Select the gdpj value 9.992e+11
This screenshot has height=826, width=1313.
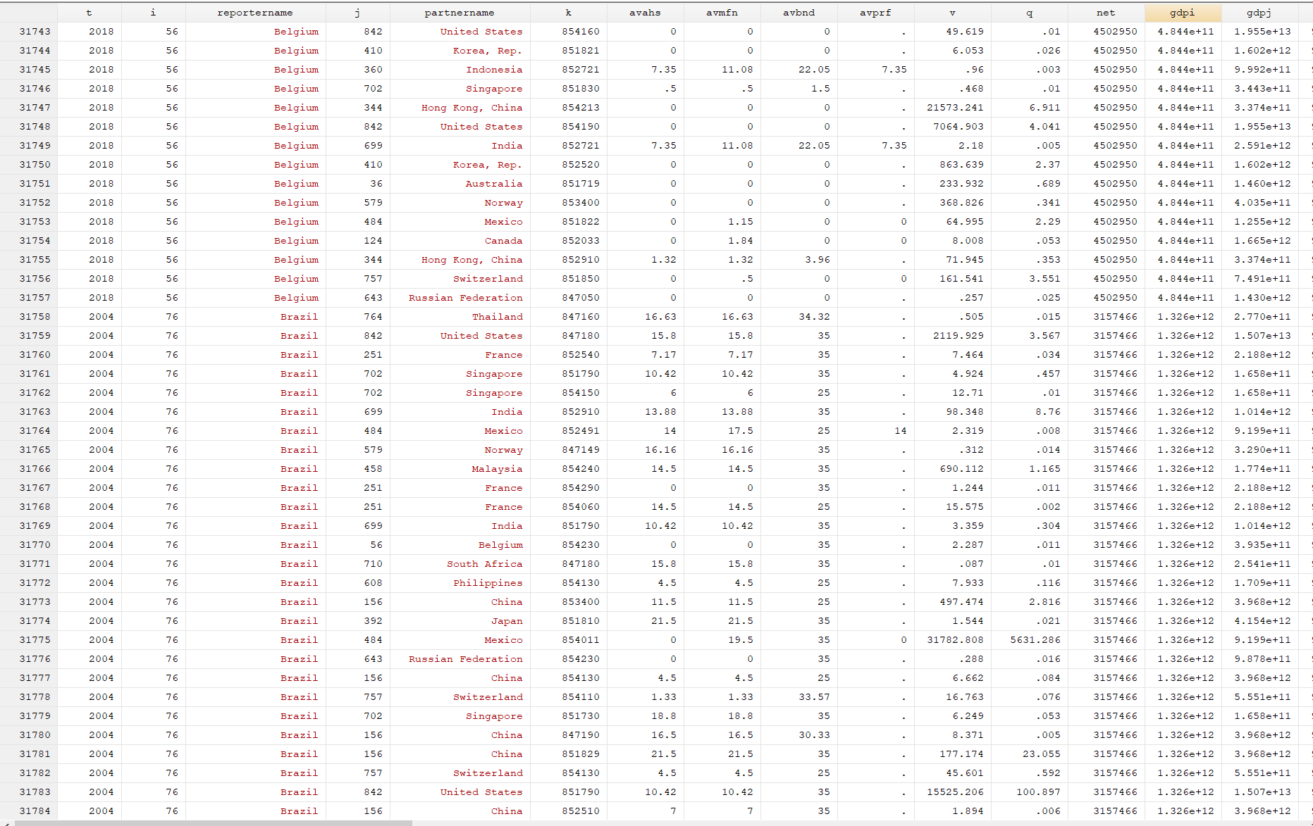1262,70
